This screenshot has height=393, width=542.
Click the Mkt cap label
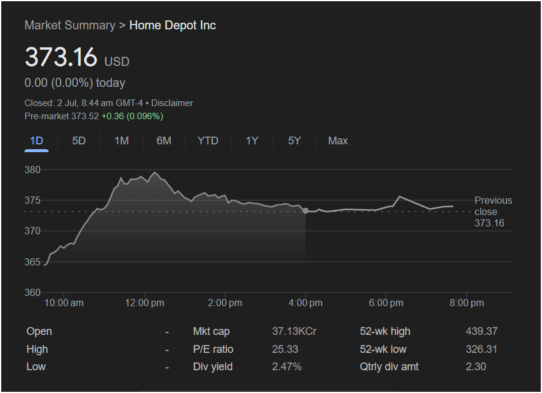pos(211,331)
